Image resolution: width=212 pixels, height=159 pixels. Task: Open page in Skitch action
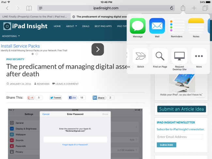click(141, 56)
